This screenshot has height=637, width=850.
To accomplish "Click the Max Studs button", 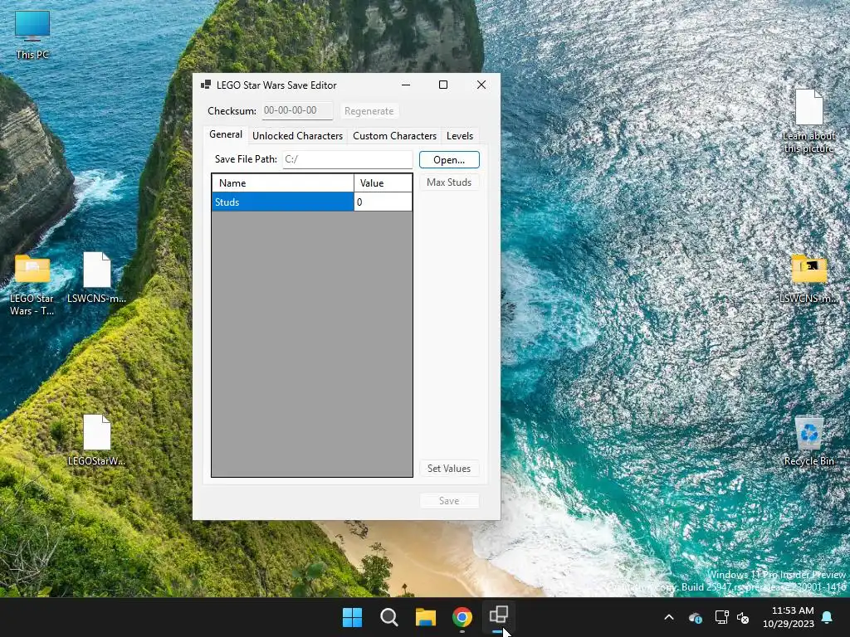I will [449, 182].
